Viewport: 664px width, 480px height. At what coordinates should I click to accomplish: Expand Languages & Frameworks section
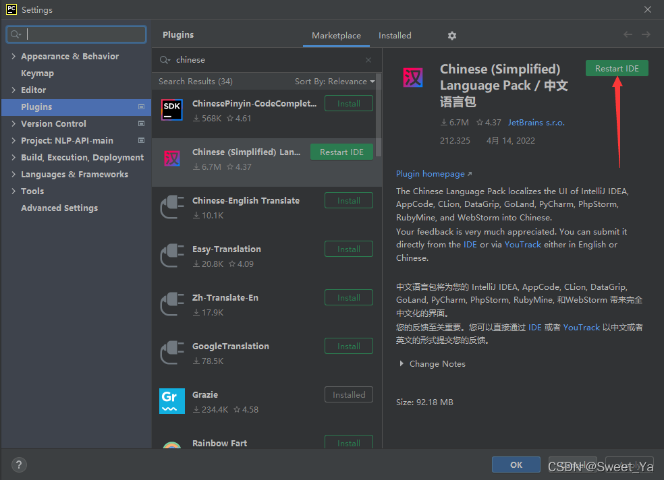(13, 174)
